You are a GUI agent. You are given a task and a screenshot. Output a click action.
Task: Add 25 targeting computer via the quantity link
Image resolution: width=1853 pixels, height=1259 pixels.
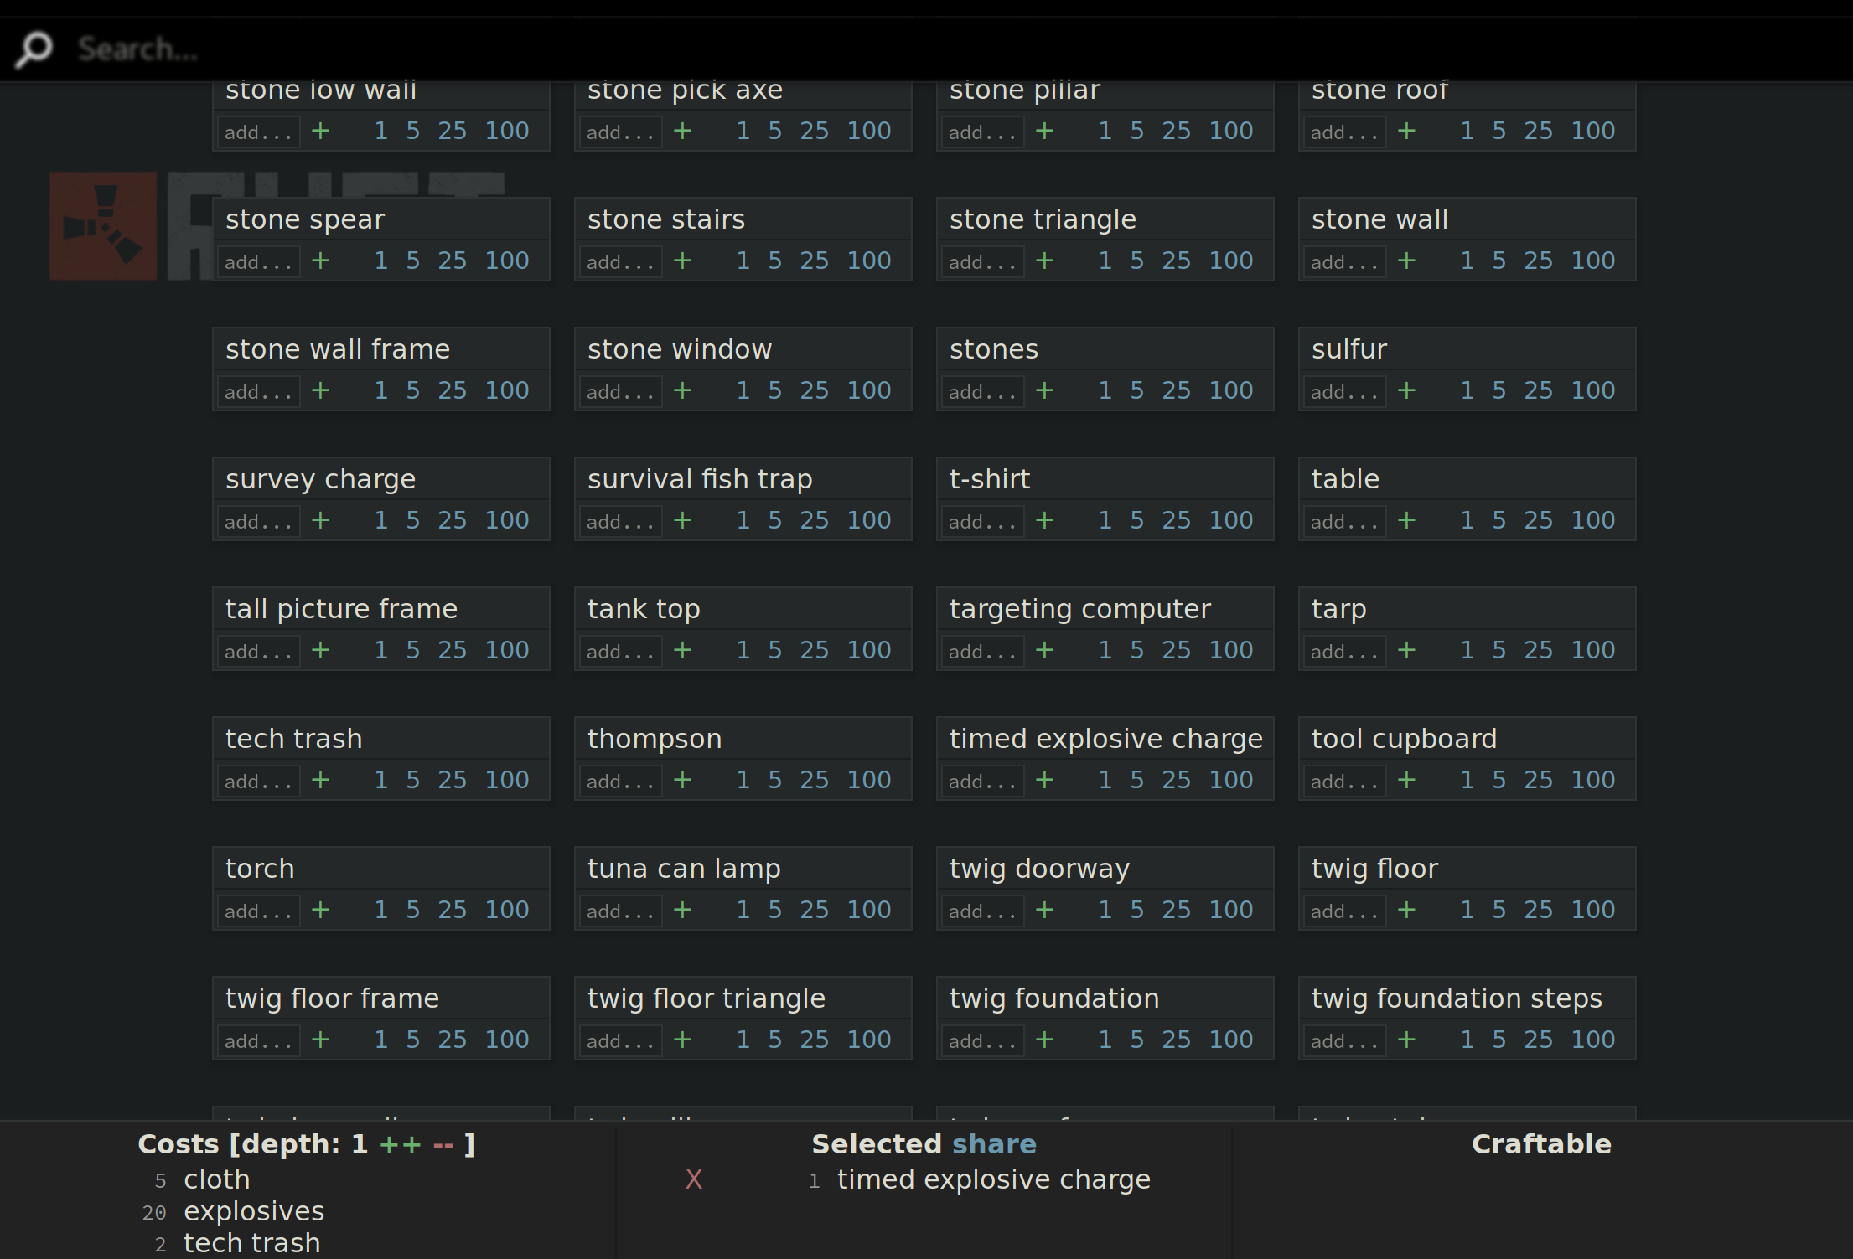(x=1176, y=650)
